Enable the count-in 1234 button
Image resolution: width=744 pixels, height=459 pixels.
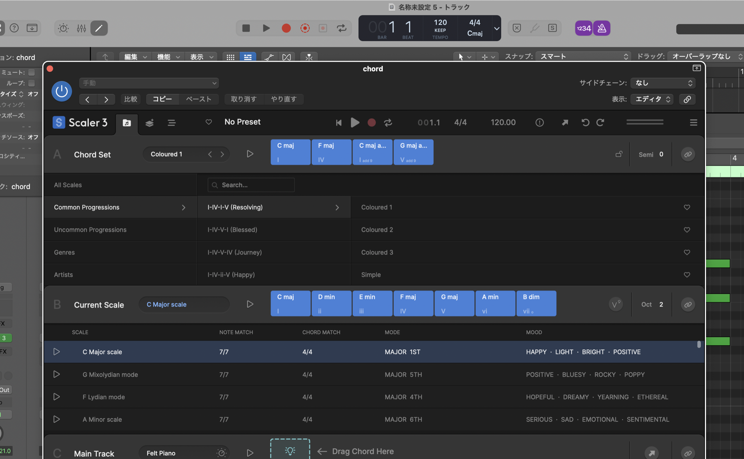(x=584, y=28)
